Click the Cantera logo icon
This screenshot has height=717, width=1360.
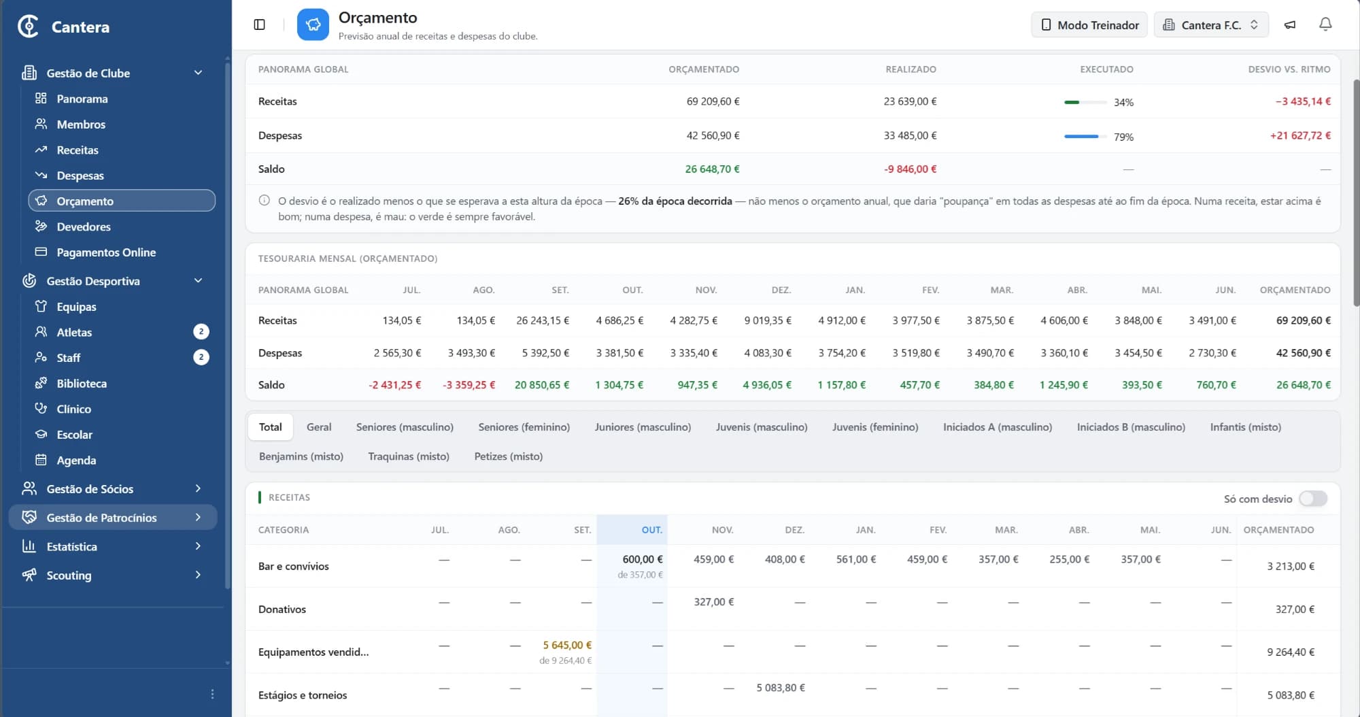click(x=28, y=27)
